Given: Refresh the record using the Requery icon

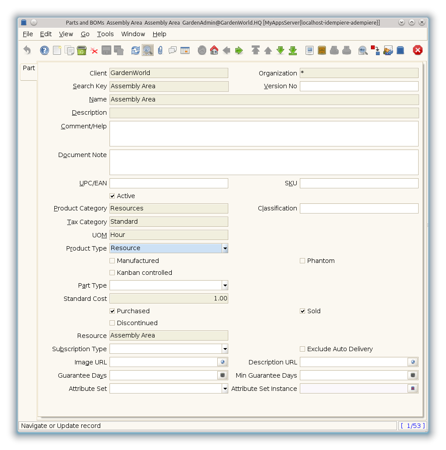Looking at the screenshot, I should [x=136, y=50].
